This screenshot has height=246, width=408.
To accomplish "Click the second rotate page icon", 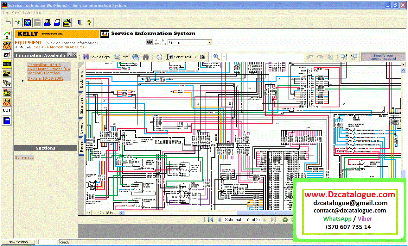I will coord(354,57).
